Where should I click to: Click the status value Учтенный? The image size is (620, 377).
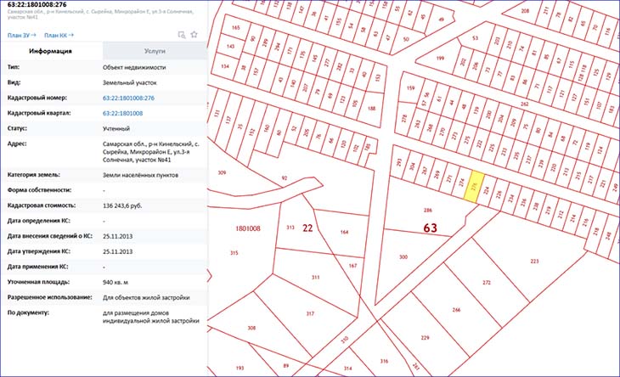(116, 129)
